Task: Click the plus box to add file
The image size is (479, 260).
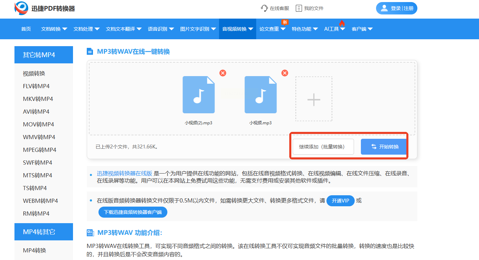Action: 314,99
